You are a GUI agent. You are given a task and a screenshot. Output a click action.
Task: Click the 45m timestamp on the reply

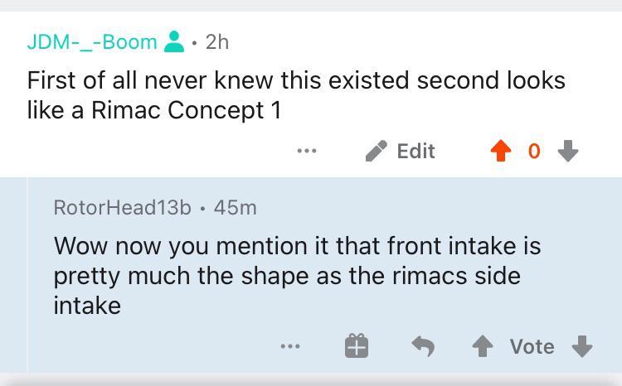click(235, 208)
